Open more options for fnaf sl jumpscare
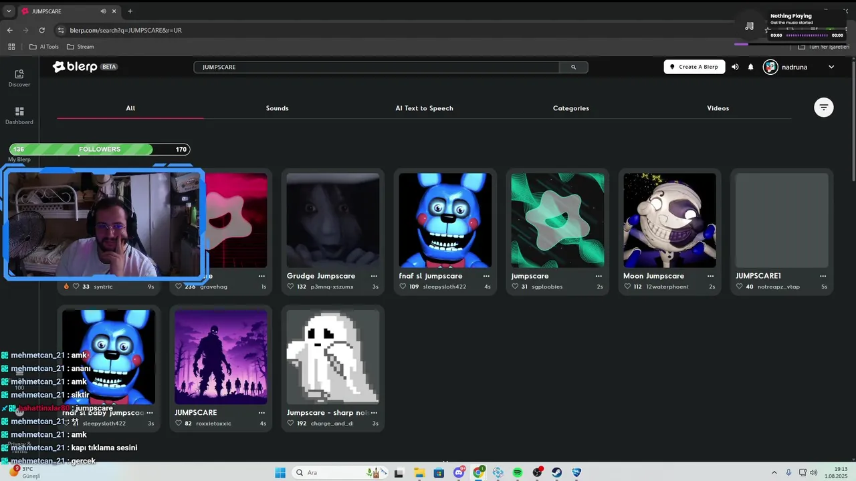 486,276
